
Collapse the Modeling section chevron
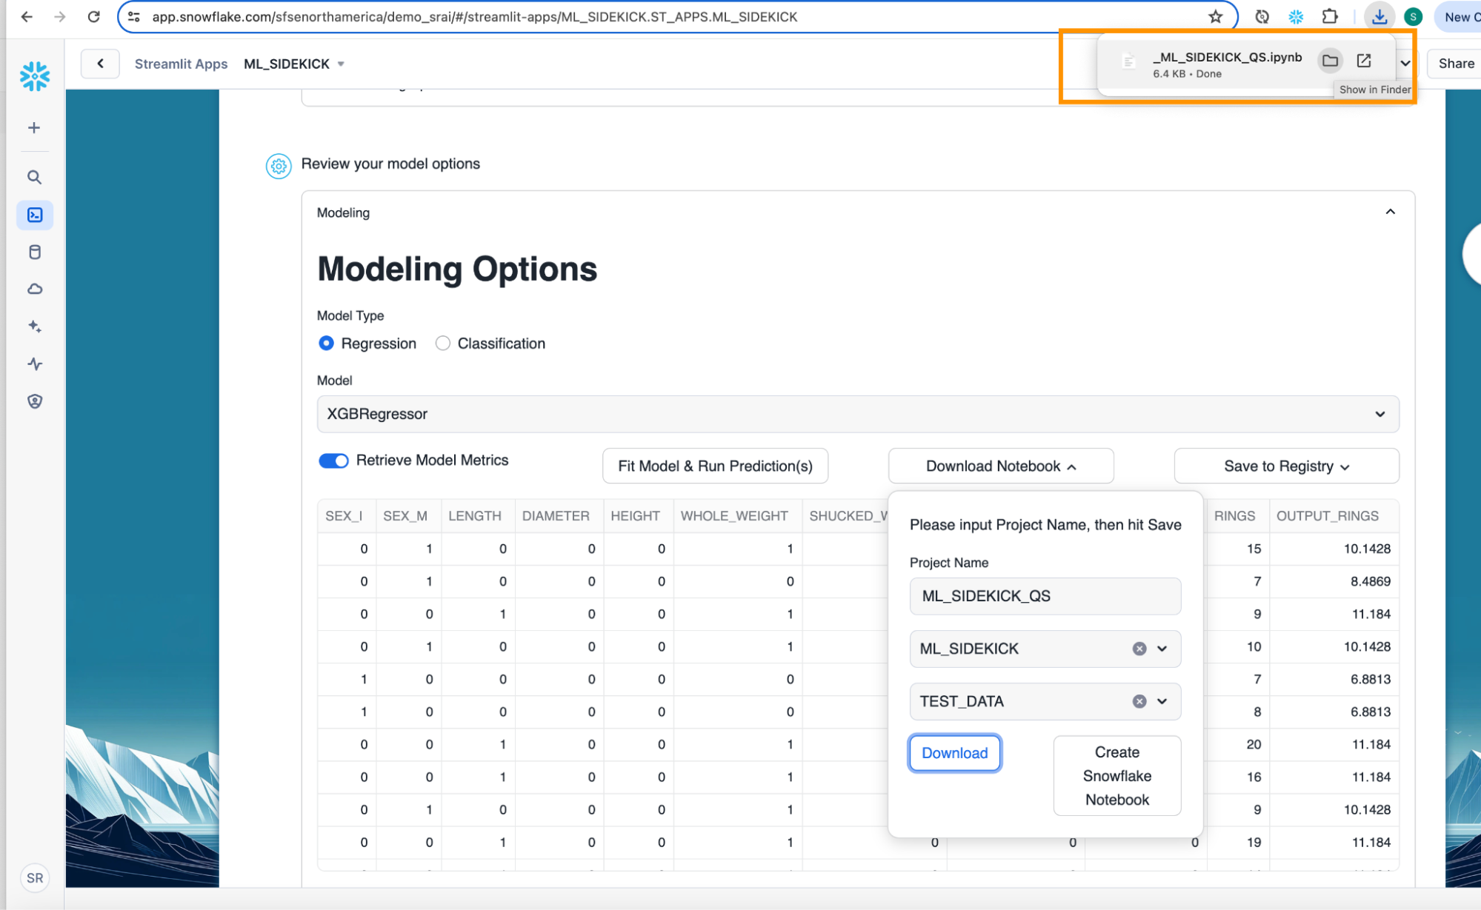point(1390,213)
